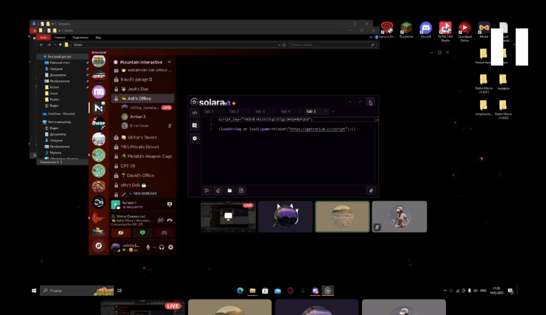Open Explorer address bar history dropdown
546x315 pixels.
pos(279,45)
